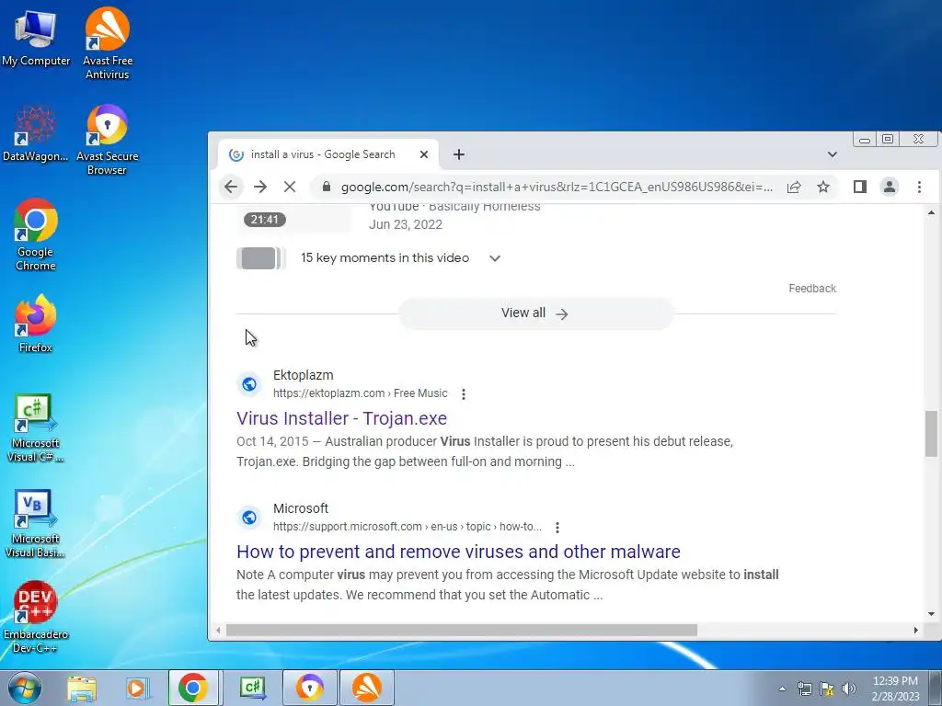
Task: Click the Microsoft result site favicon
Action: pyautogui.click(x=249, y=518)
